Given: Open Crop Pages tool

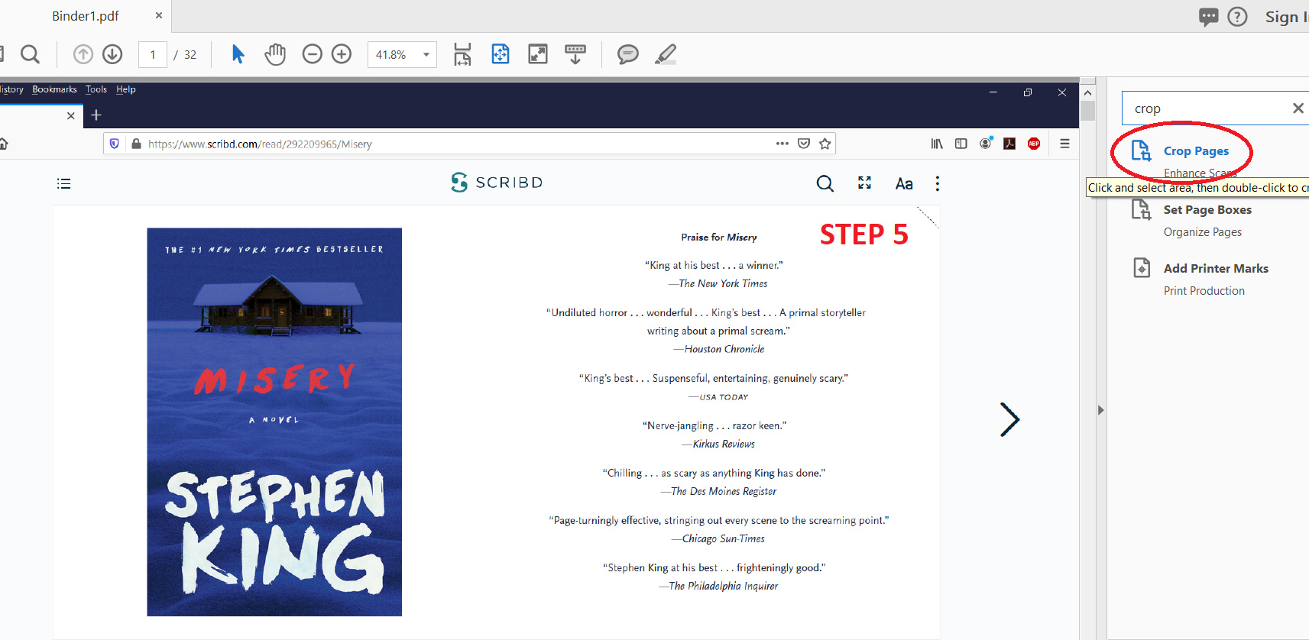Looking at the screenshot, I should pos(1196,151).
